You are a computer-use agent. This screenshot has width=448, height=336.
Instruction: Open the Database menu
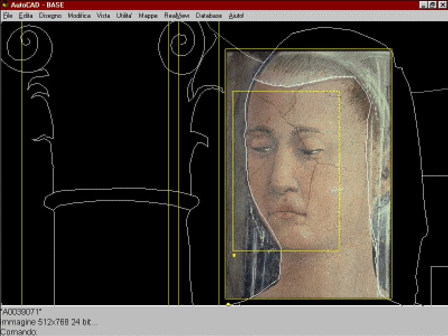pyautogui.click(x=209, y=16)
